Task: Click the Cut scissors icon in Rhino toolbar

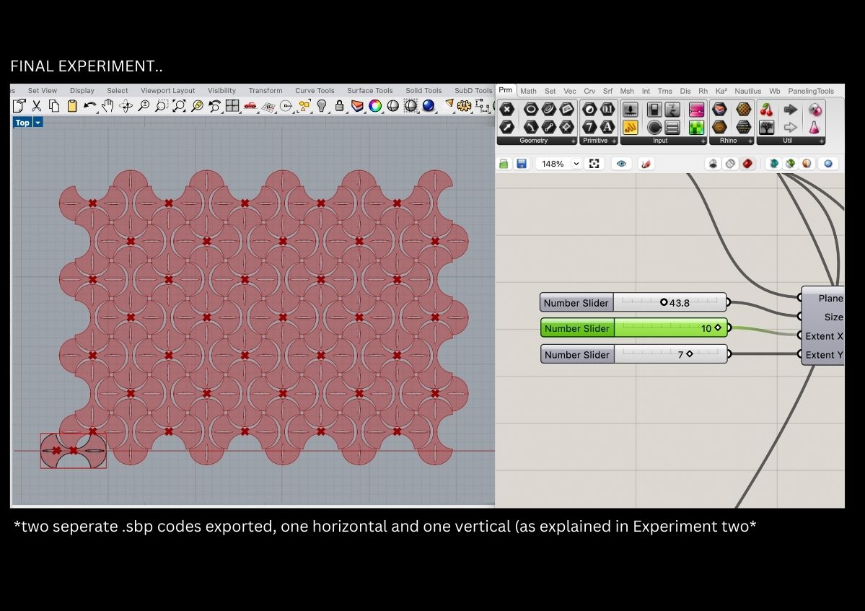Action: 36,106
